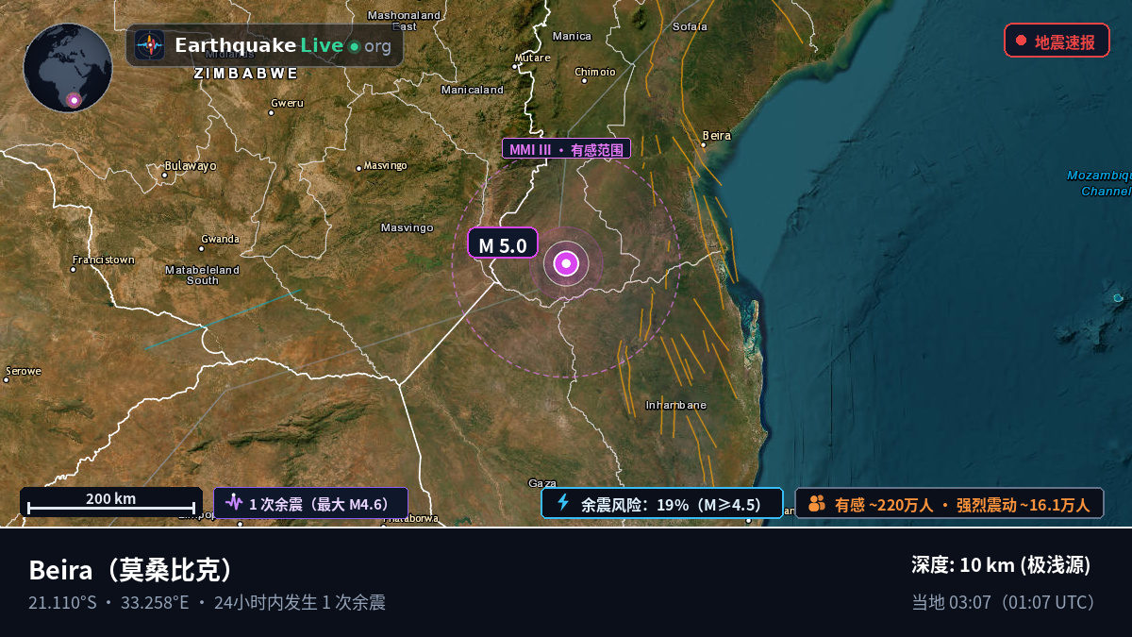Click the Matabeleland South label
This screenshot has width=1132, height=637.
tap(203, 275)
